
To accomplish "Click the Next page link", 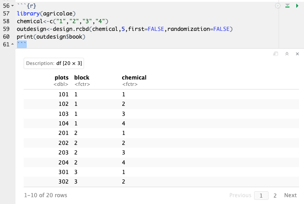I will click(x=290, y=195).
